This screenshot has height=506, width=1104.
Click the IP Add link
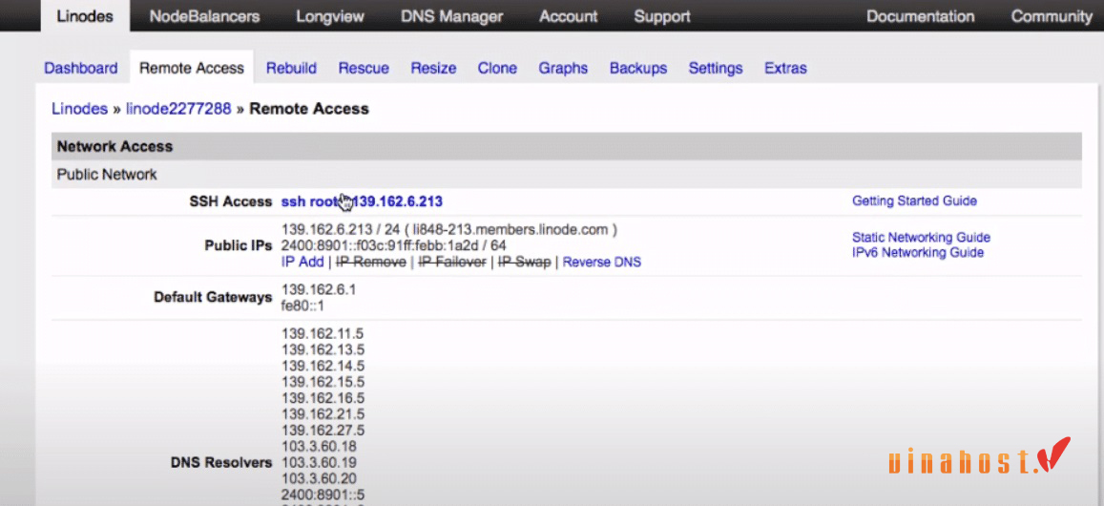point(302,262)
